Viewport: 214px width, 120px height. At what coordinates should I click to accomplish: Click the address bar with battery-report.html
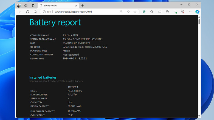[x=82, y=12]
